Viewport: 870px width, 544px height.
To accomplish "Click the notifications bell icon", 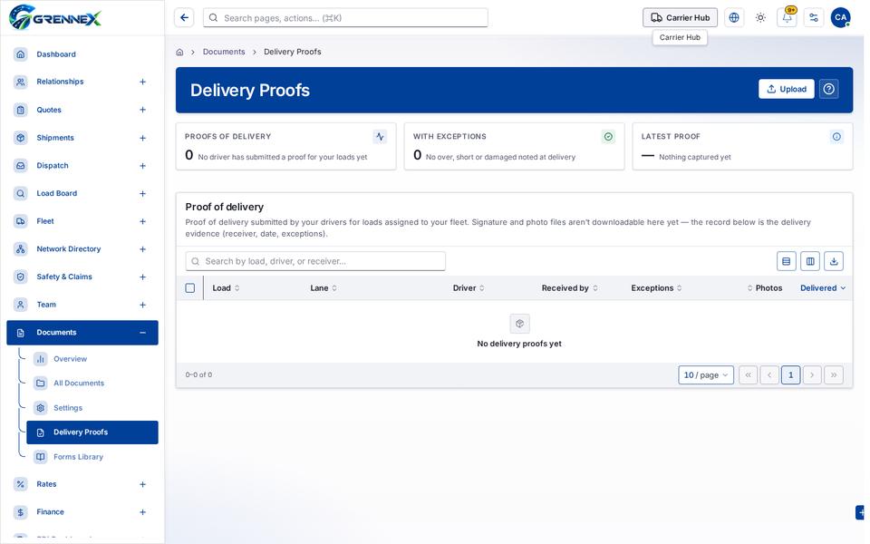I will (787, 18).
